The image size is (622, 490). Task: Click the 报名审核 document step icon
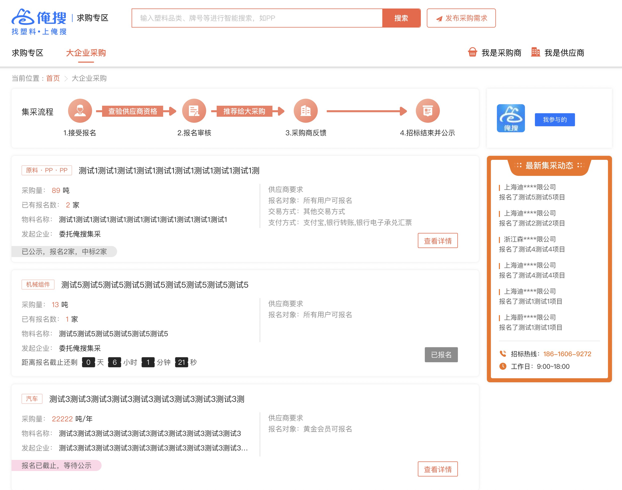pyautogui.click(x=194, y=111)
